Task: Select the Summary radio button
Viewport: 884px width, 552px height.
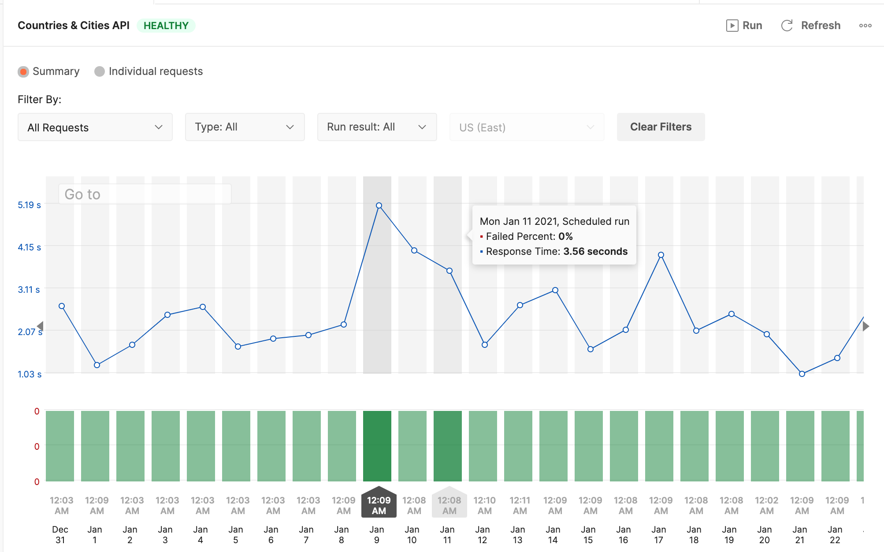Action: [23, 71]
